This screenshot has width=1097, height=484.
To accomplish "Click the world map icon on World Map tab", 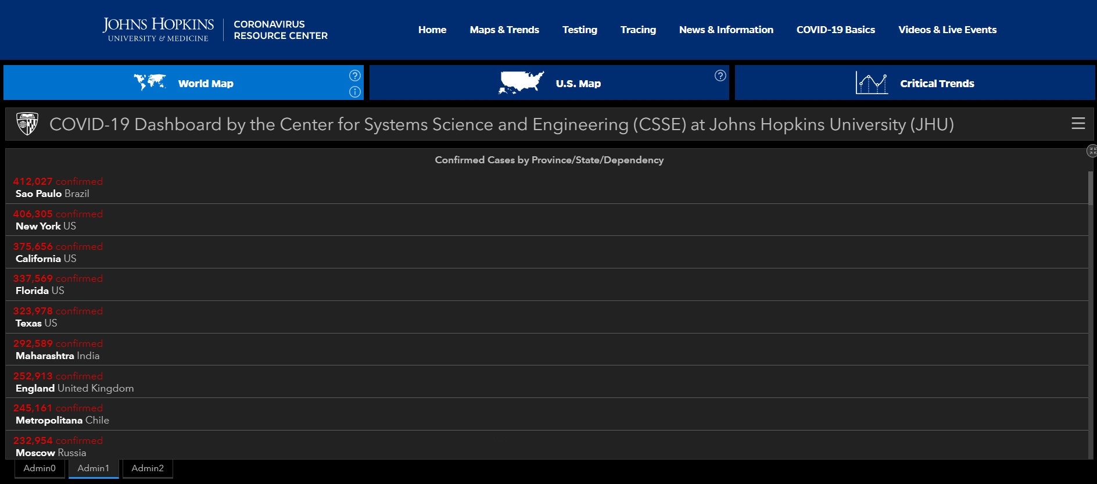I will coord(150,83).
